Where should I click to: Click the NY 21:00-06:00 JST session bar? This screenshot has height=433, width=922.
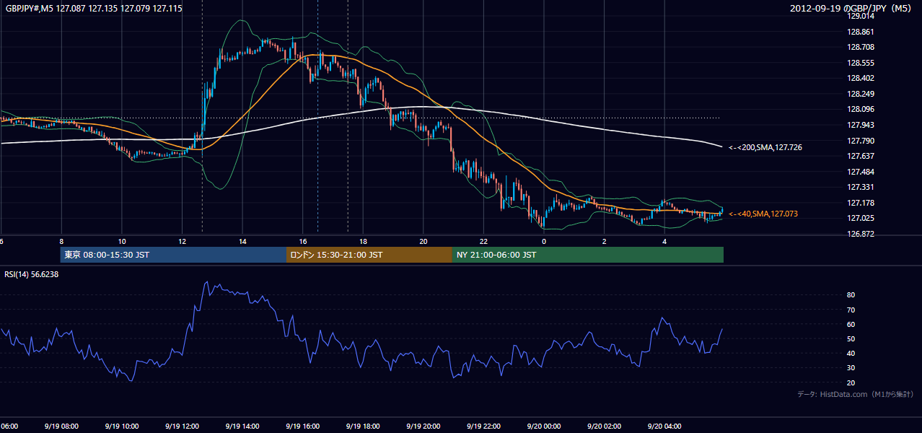click(588, 255)
